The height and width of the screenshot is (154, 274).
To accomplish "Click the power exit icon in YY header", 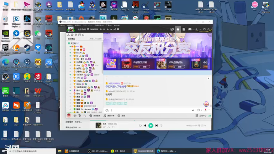I will point(208,29).
